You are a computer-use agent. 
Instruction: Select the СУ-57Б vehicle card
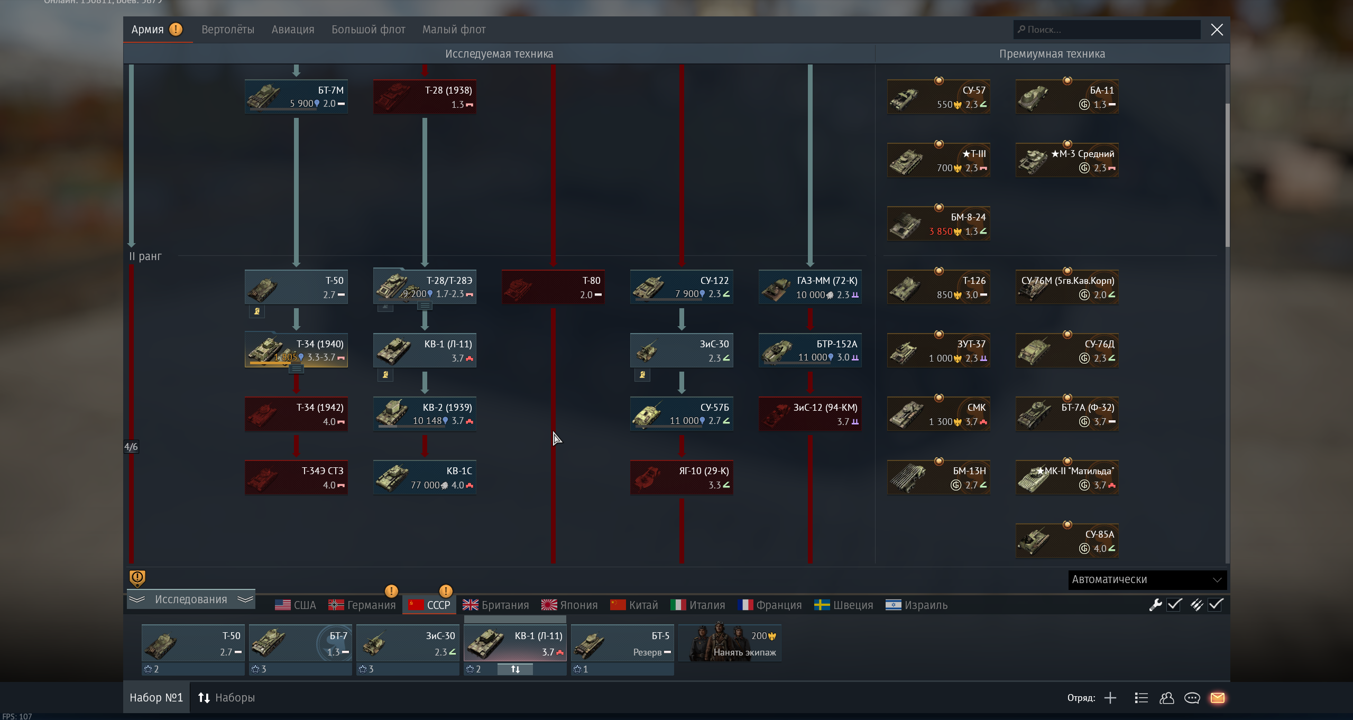pyautogui.click(x=682, y=414)
